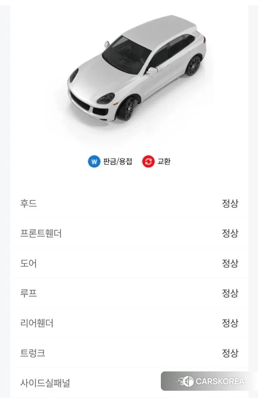This screenshot has width=258, height=398.
Task: Click the red 교환 exchange icon
Action: pyautogui.click(x=148, y=162)
